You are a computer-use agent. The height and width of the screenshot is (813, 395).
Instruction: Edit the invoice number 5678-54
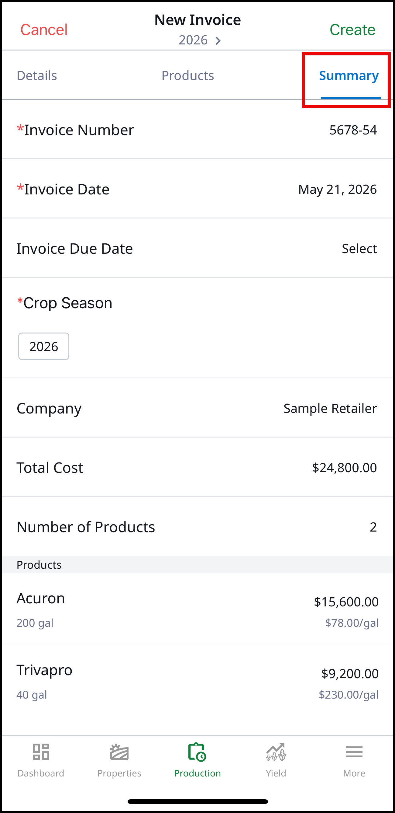(x=353, y=130)
